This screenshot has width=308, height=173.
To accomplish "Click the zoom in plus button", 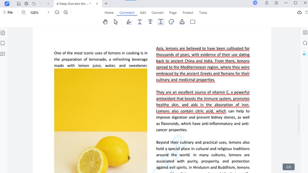I will click(66, 13).
